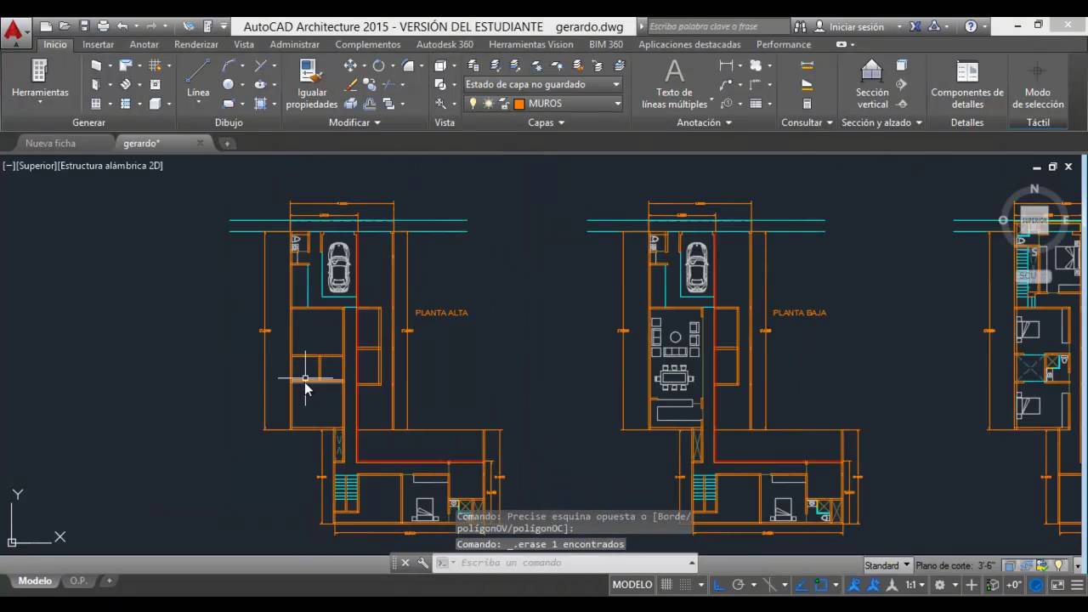This screenshot has width=1088, height=612.
Task: Expand the Anotación panel
Action: [x=705, y=122]
